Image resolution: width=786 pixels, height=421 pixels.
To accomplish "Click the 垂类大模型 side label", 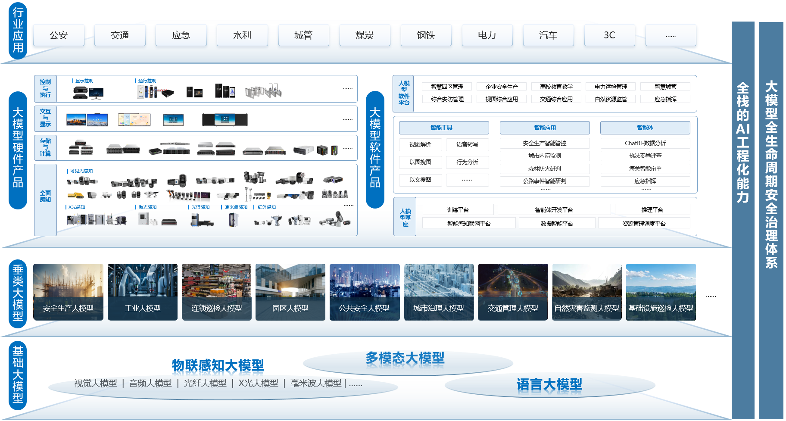I will 18,294.
